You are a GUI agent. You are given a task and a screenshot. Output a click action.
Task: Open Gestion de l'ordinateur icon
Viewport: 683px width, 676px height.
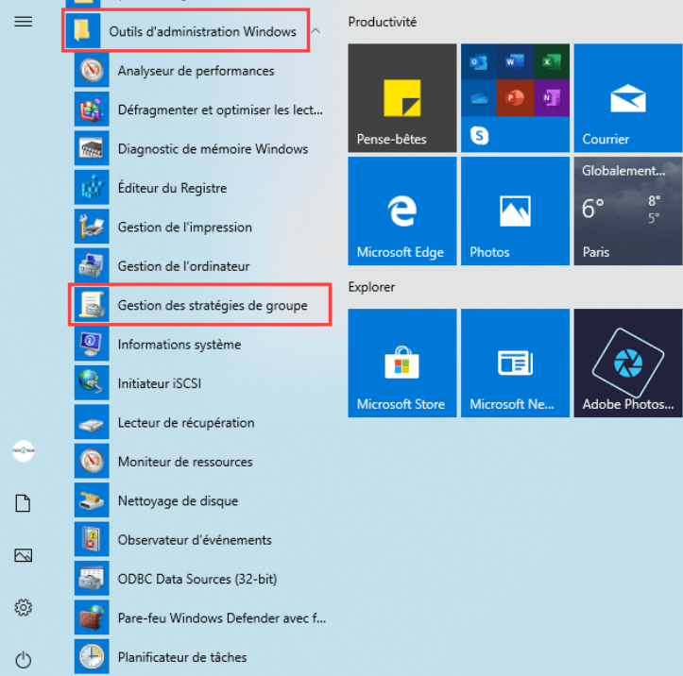click(92, 266)
